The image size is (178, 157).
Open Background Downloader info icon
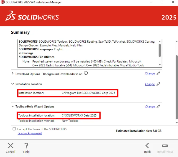point(86,73)
